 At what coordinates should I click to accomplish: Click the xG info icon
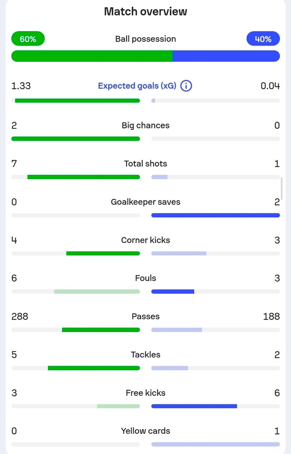click(x=186, y=86)
